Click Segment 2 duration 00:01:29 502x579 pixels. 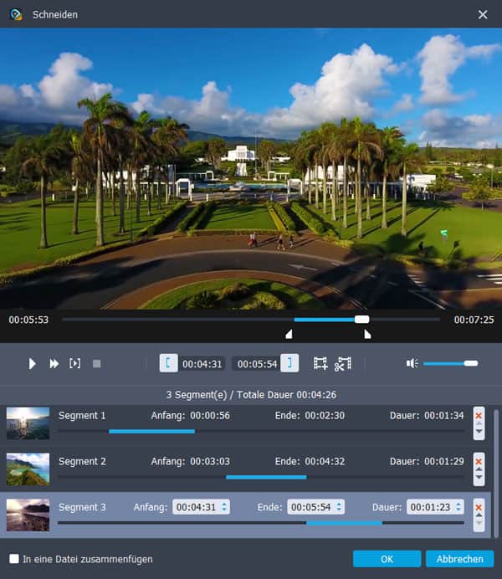coord(443,461)
